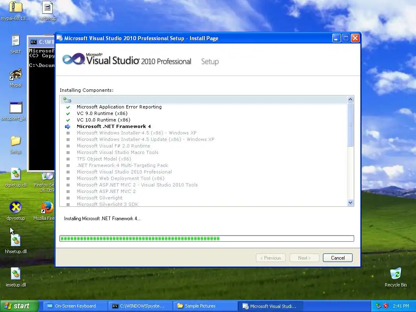
Task: Click the green installation progress bar
Action: click(207, 238)
